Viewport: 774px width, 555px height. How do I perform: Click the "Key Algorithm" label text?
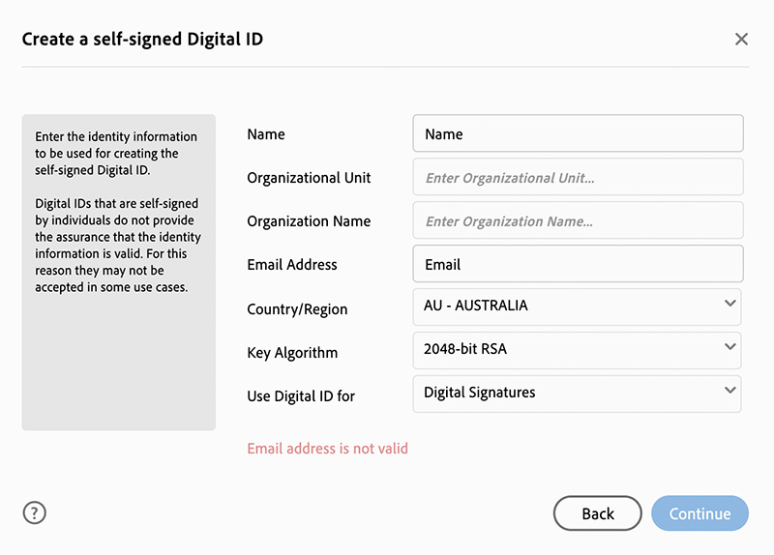coord(292,353)
